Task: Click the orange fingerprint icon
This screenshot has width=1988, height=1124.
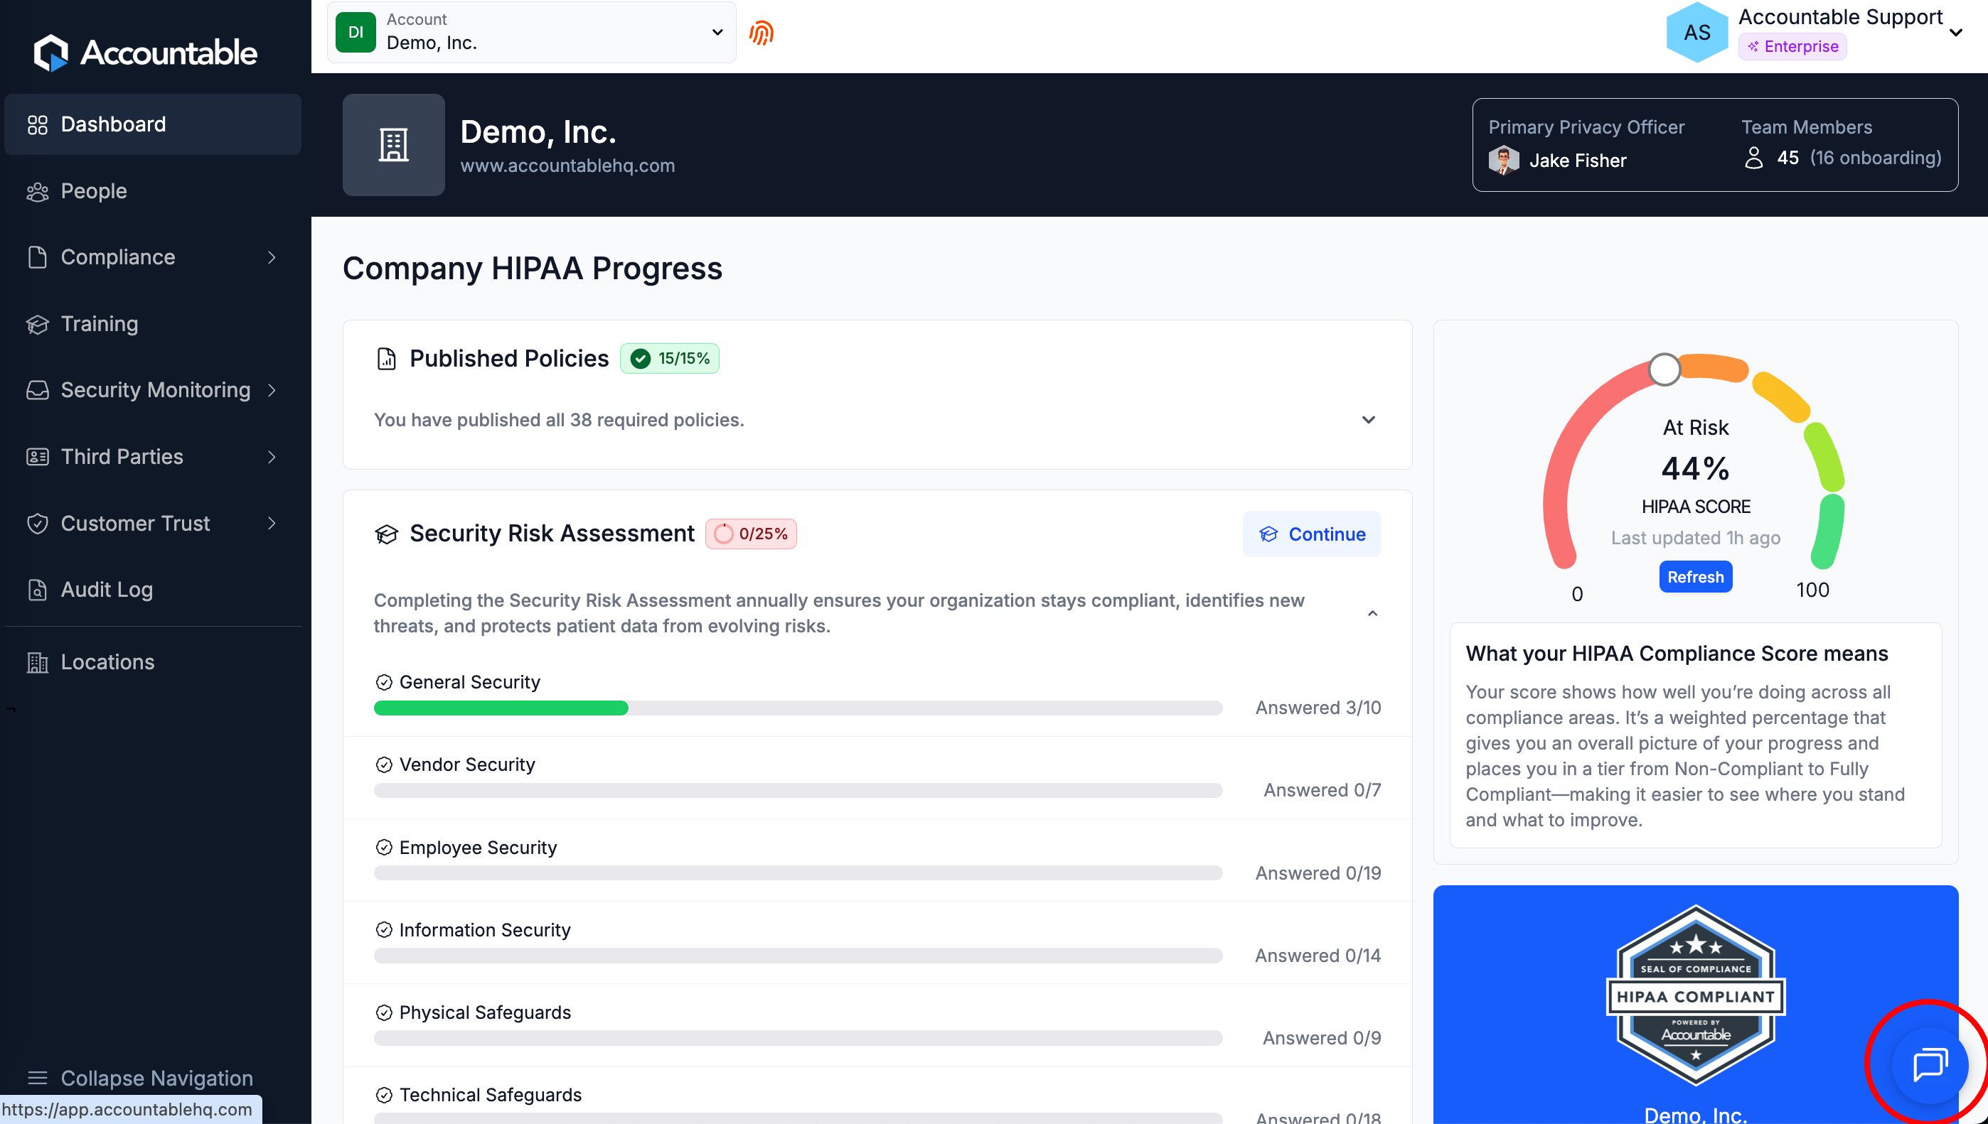Action: pos(761,33)
